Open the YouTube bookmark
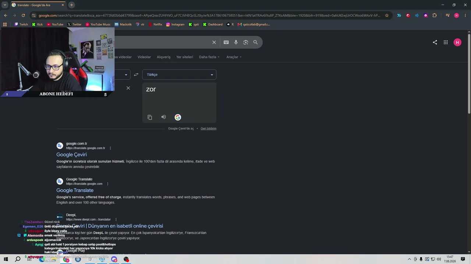 tap(55, 25)
